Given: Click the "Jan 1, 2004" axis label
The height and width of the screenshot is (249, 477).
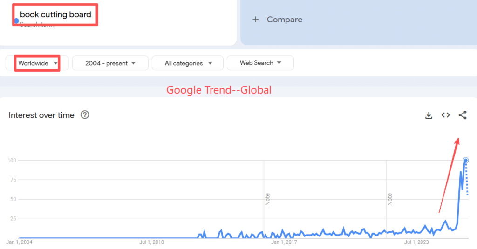Looking at the screenshot, I should click(19, 242).
